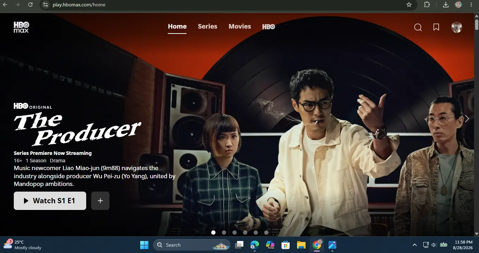Click the Drama genre label
Image resolution: width=479 pixels, height=253 pixels.
(x=58, y=161)
